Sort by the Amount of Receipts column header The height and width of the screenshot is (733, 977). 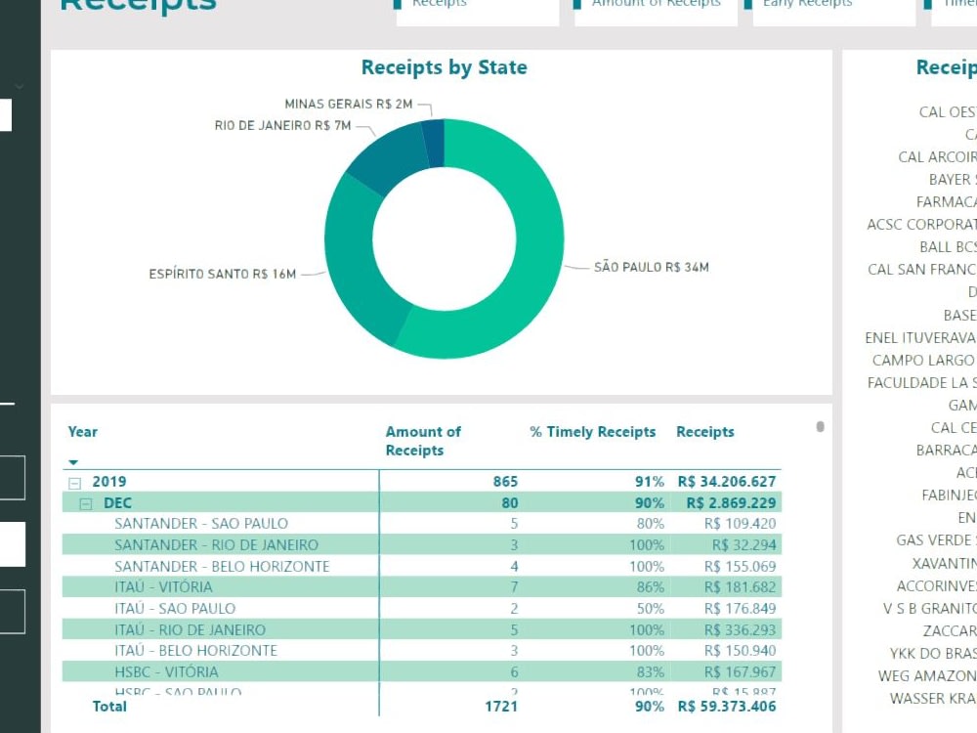[x=423, y=440]
